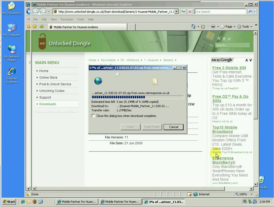274x207 pixels.
Task: Click the Add to Favorites star-plus icon
Action: point(42,26)
